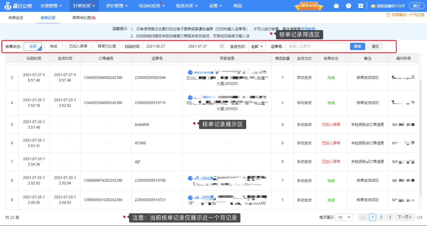This screenshot has height=226, width=427.
Task: Select the 全部 status filter
Action: click(x=33, y=46)
